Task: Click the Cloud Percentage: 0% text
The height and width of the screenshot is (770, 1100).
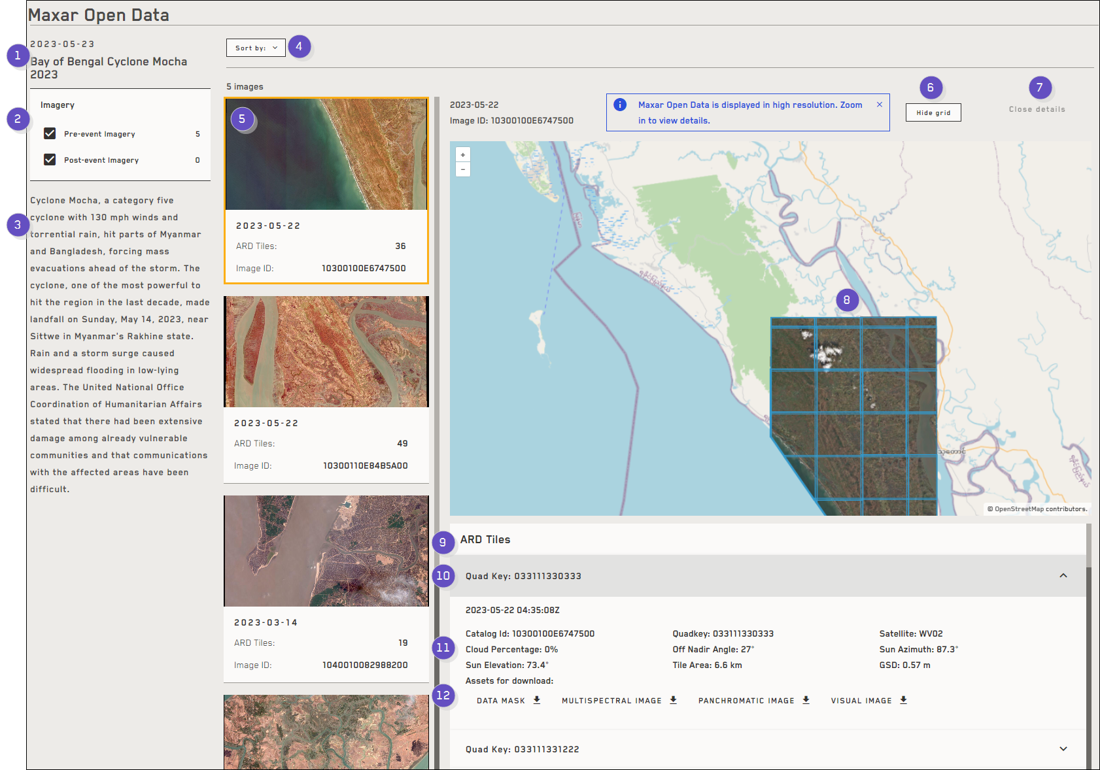Action: 511,649
